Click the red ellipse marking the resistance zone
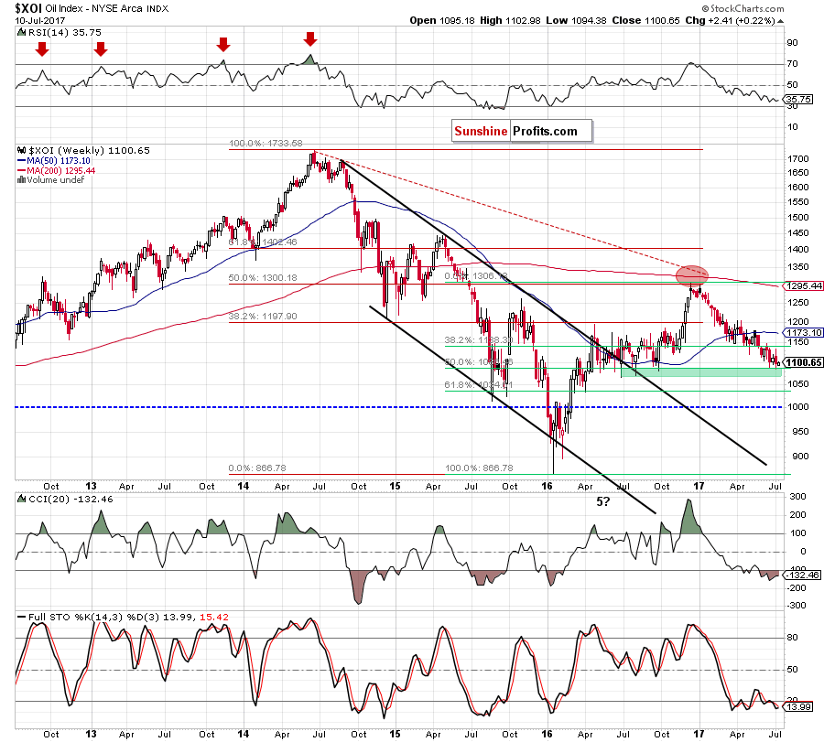 coord(691,274)
